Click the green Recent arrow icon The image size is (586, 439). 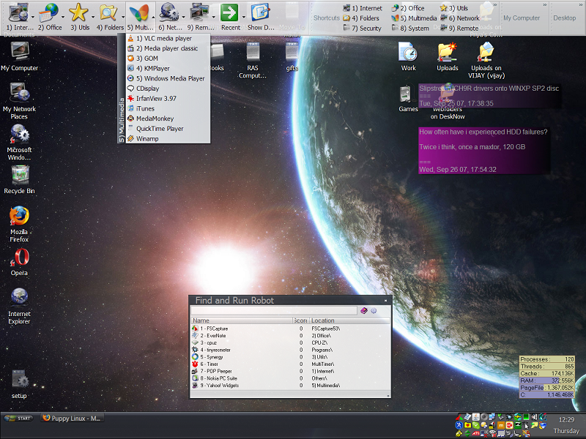(x=230, y=12)
